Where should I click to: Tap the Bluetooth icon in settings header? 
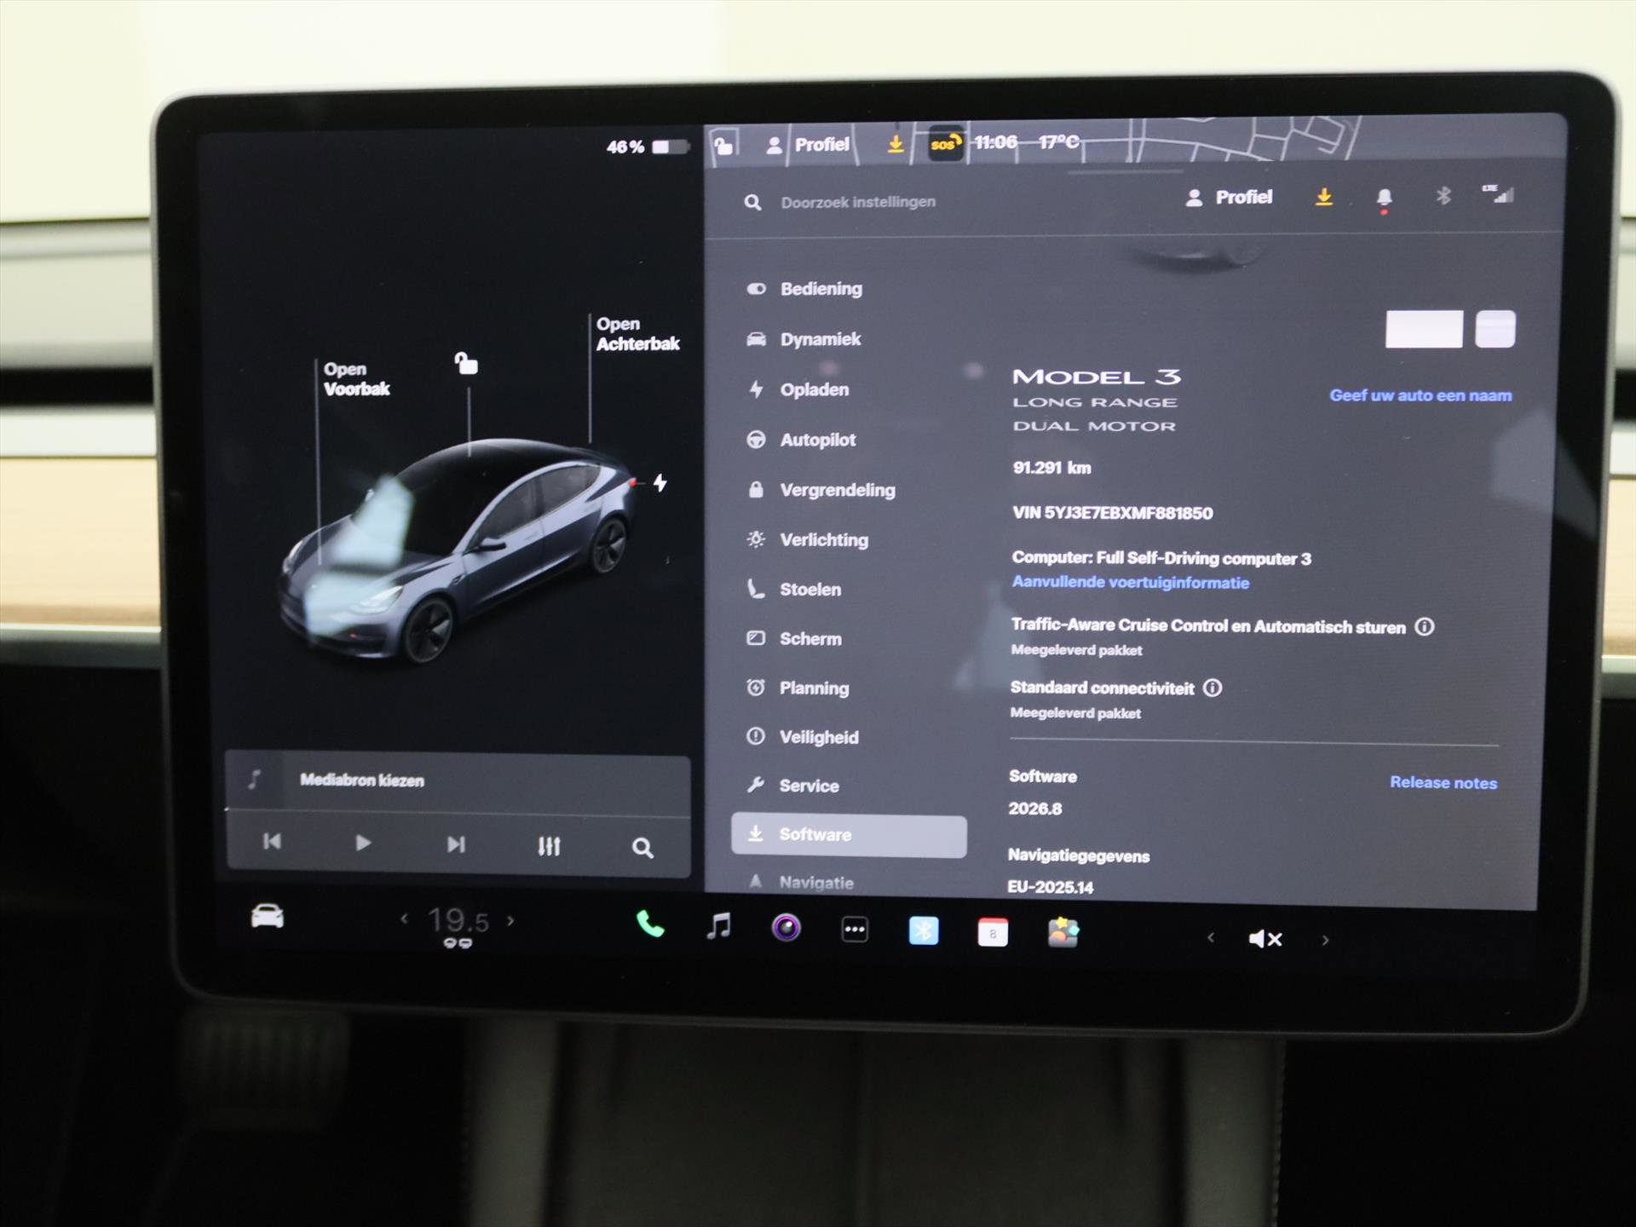tap(1443, 197)
